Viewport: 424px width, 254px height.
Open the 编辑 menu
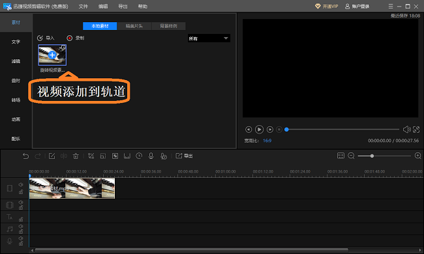103,7
